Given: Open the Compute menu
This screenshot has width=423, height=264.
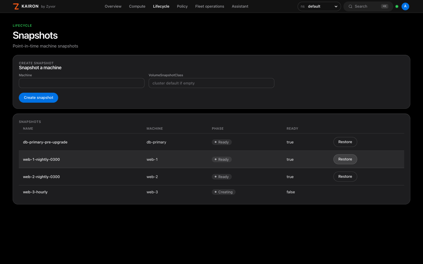Looking at the screenshot, I should (137, 6).
